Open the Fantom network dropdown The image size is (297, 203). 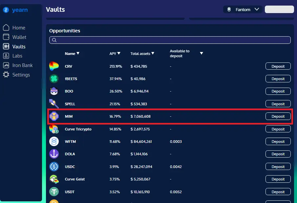pyautogui.click(x=243, y=9)
